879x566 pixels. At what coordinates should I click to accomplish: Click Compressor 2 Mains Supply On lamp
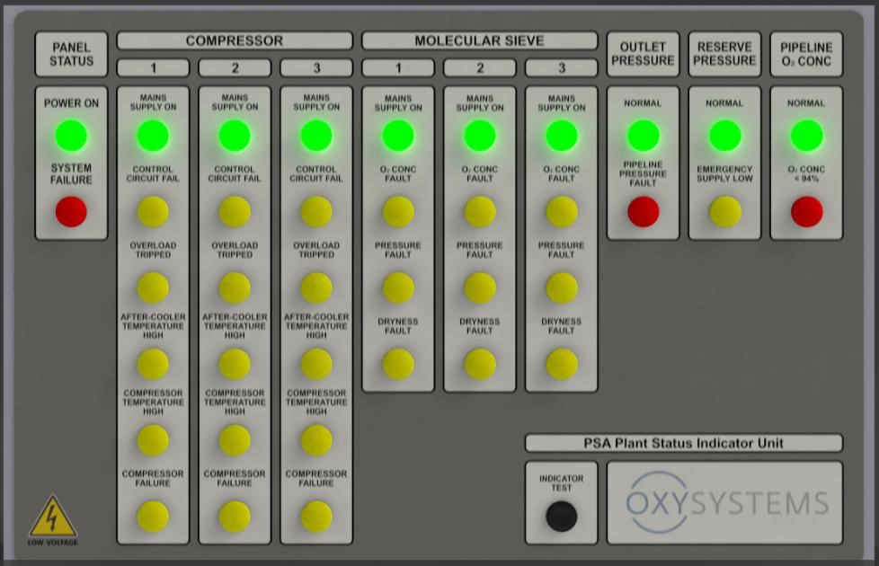coord(235,136)
